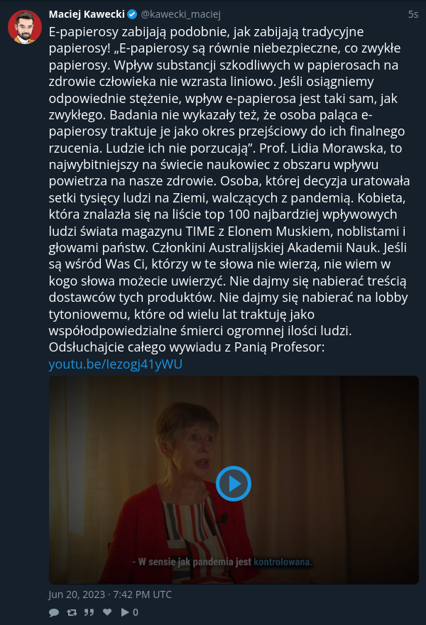The image size is (426, 625).
Task: Open Maciej Kawecki's profile avatar
Action: coord(25,27)
